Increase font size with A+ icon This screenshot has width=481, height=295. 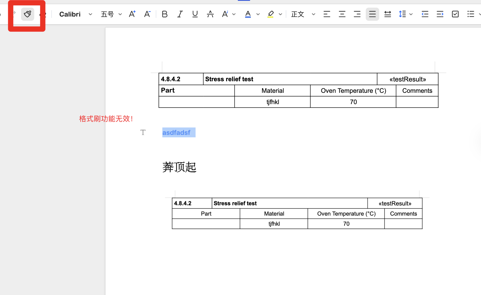tap(132, 14)
